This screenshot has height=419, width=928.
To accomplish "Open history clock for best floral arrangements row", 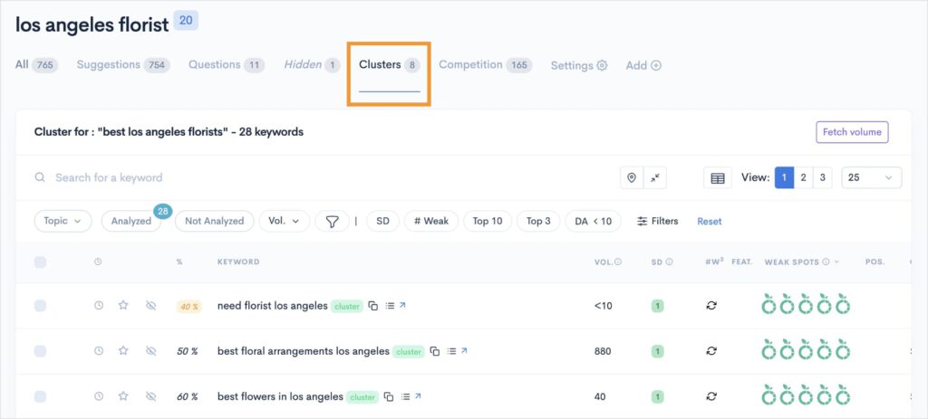I will click(99, 351).
